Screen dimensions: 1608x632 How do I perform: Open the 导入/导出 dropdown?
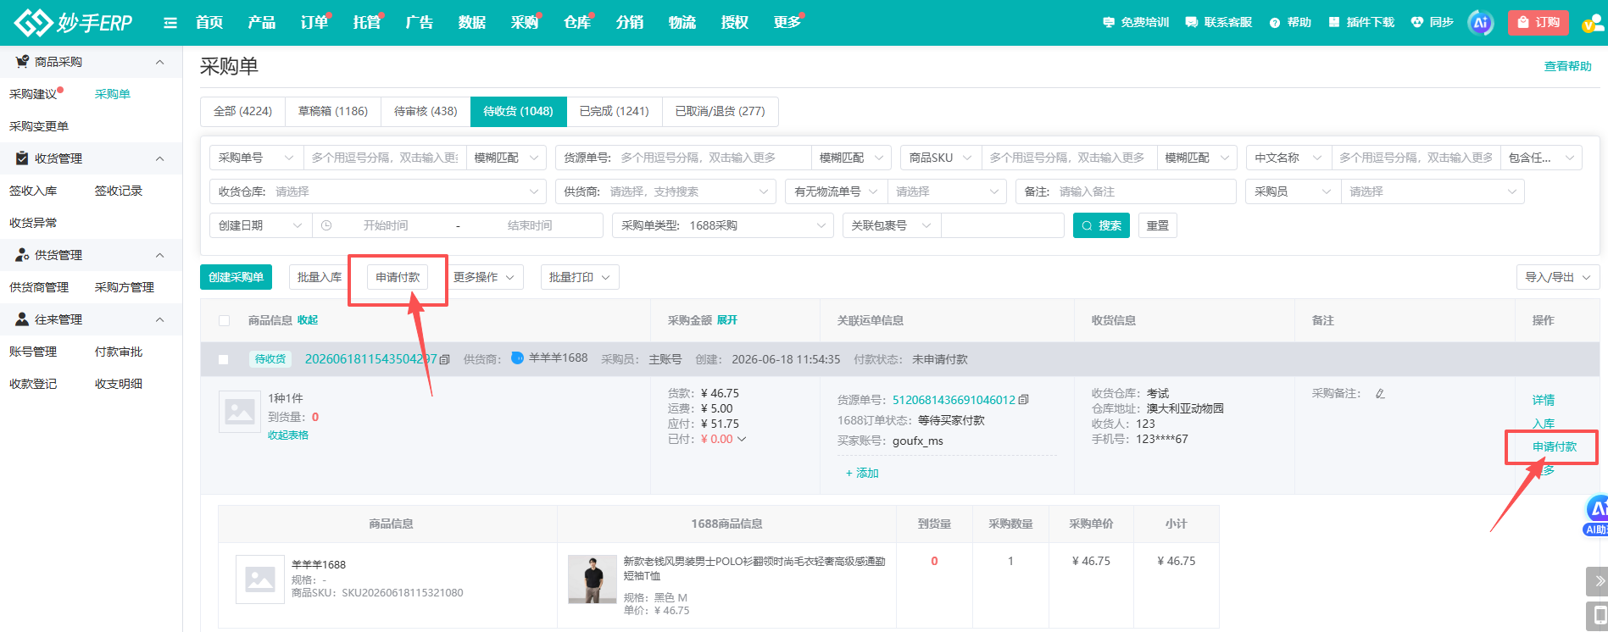click(1558, 277)
